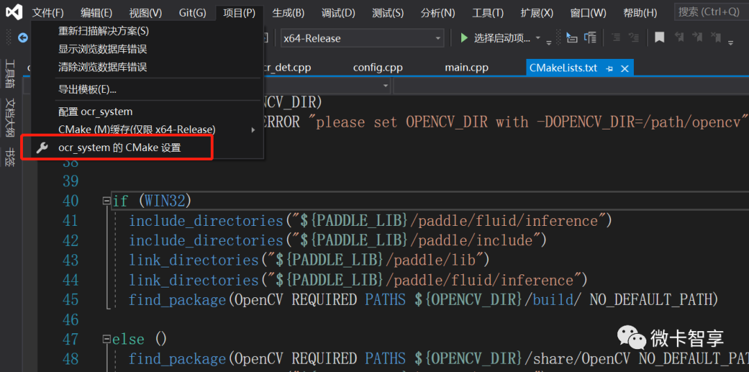
Task: Click the cursor-box icon after the toolbar grip
Action: (x=571, y=37)
